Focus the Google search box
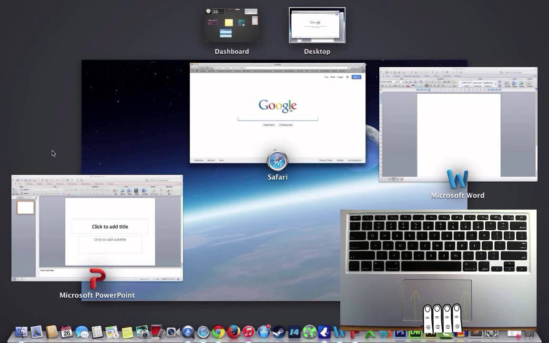Viewport: 549px width, 343px height. click(278, 118)
